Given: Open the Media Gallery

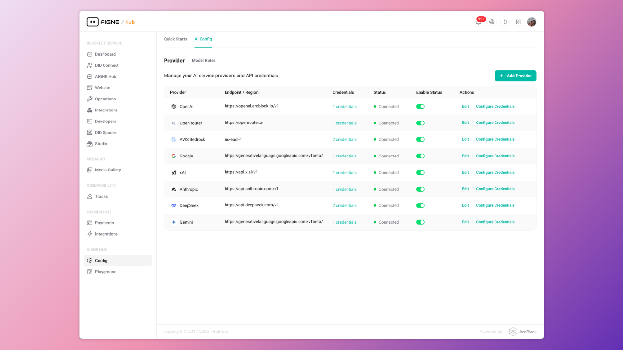Looking at the screenshot, I should coord(108,170).
